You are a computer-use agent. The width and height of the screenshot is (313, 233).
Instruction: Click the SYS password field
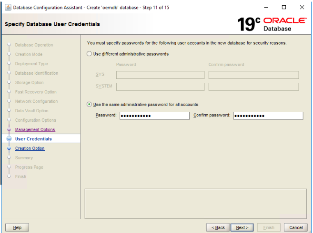pos(160,75)
